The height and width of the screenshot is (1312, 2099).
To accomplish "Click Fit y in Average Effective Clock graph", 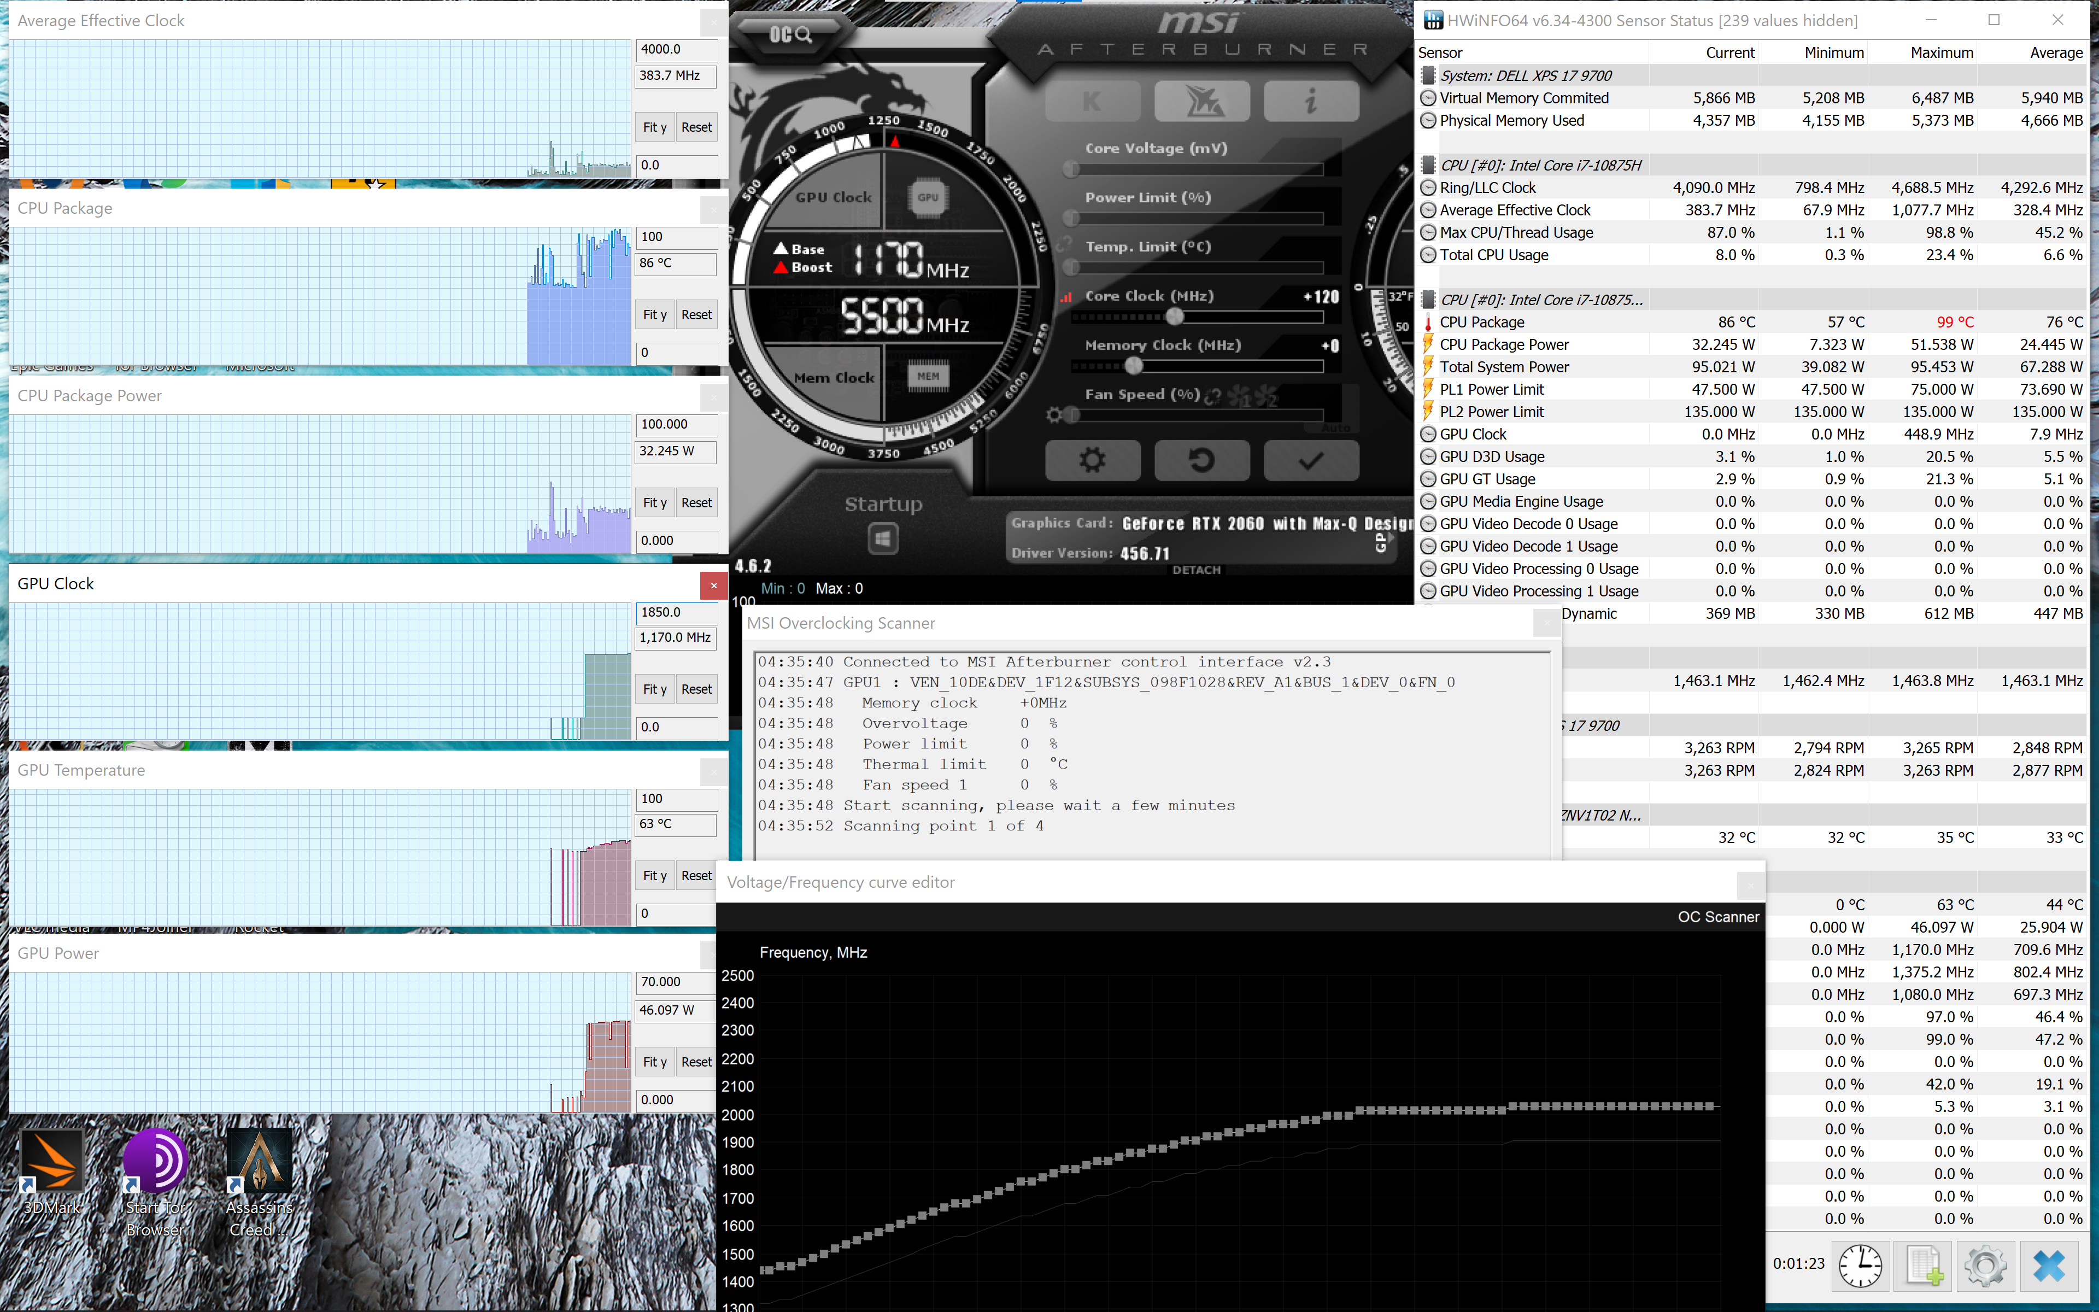I will pos(654,127).
